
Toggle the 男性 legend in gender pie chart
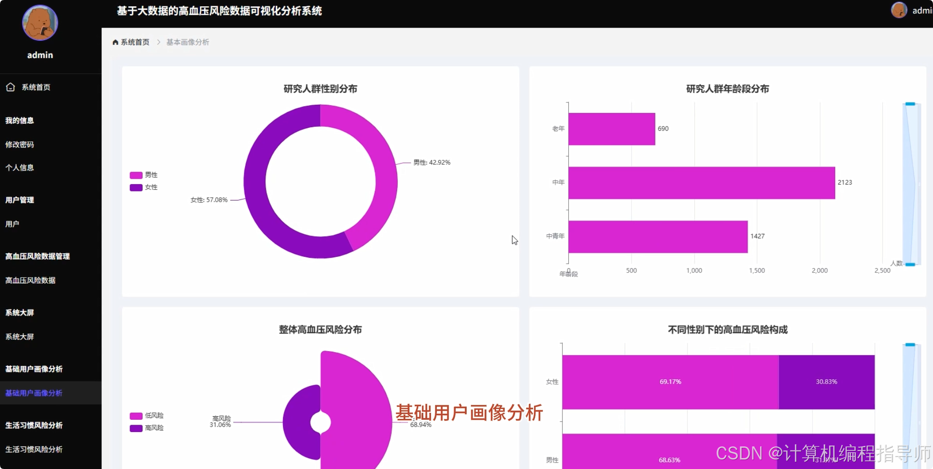144,175
